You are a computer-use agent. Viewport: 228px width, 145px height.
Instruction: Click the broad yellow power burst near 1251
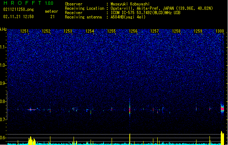(x=32, y=141)
